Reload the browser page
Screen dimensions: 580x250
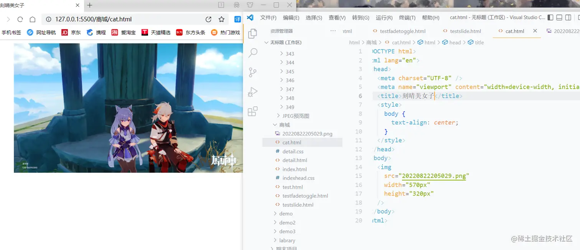pyautogui.click(x=20, y=19)
